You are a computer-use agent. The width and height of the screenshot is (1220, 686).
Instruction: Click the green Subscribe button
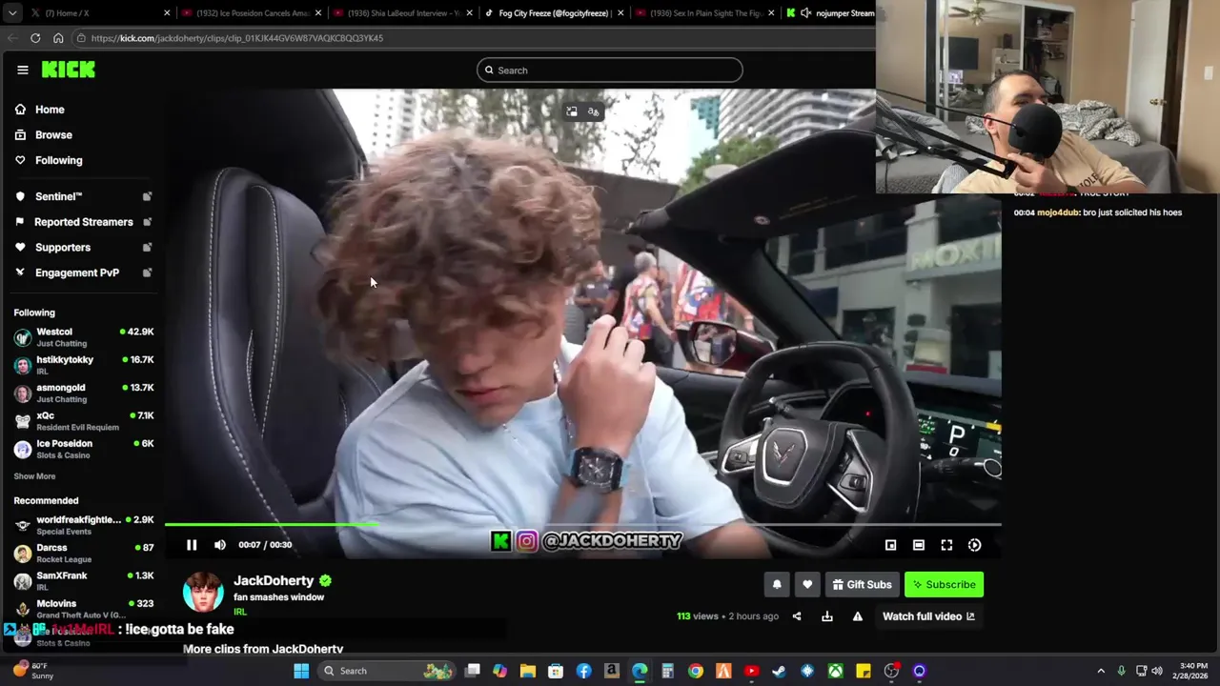944,584
